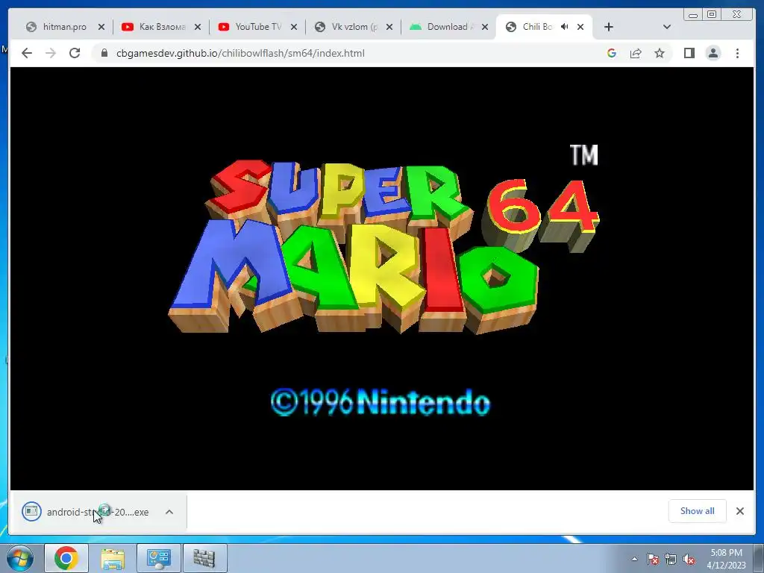The image size is (764, 573).
Task: Open the Chrome profile avatar
Action: [x=713, y=53]
